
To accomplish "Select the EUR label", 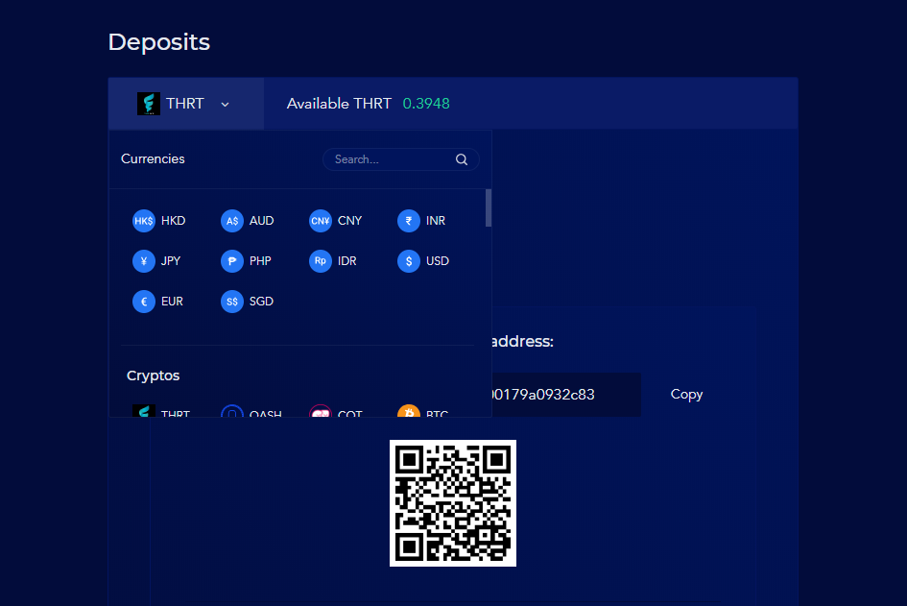I will (x=172, y=302).
